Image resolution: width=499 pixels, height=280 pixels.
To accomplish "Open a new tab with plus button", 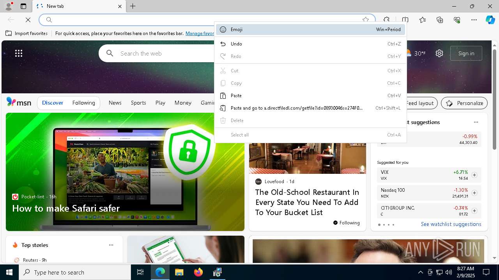I will click(133, 6).
